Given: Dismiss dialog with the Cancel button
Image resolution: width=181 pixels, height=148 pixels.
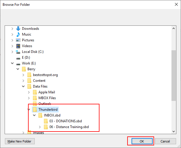Looking at the screenshot, I should 165,141.
